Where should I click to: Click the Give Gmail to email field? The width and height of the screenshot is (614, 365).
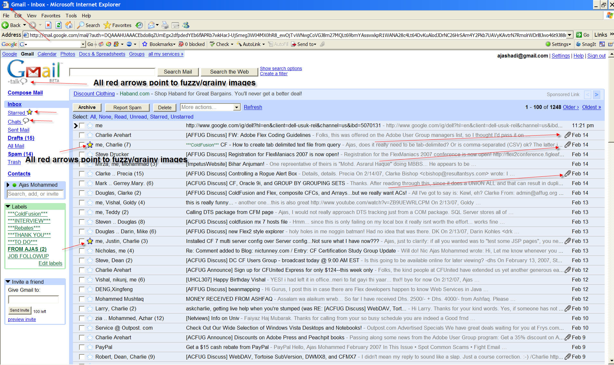33,299
